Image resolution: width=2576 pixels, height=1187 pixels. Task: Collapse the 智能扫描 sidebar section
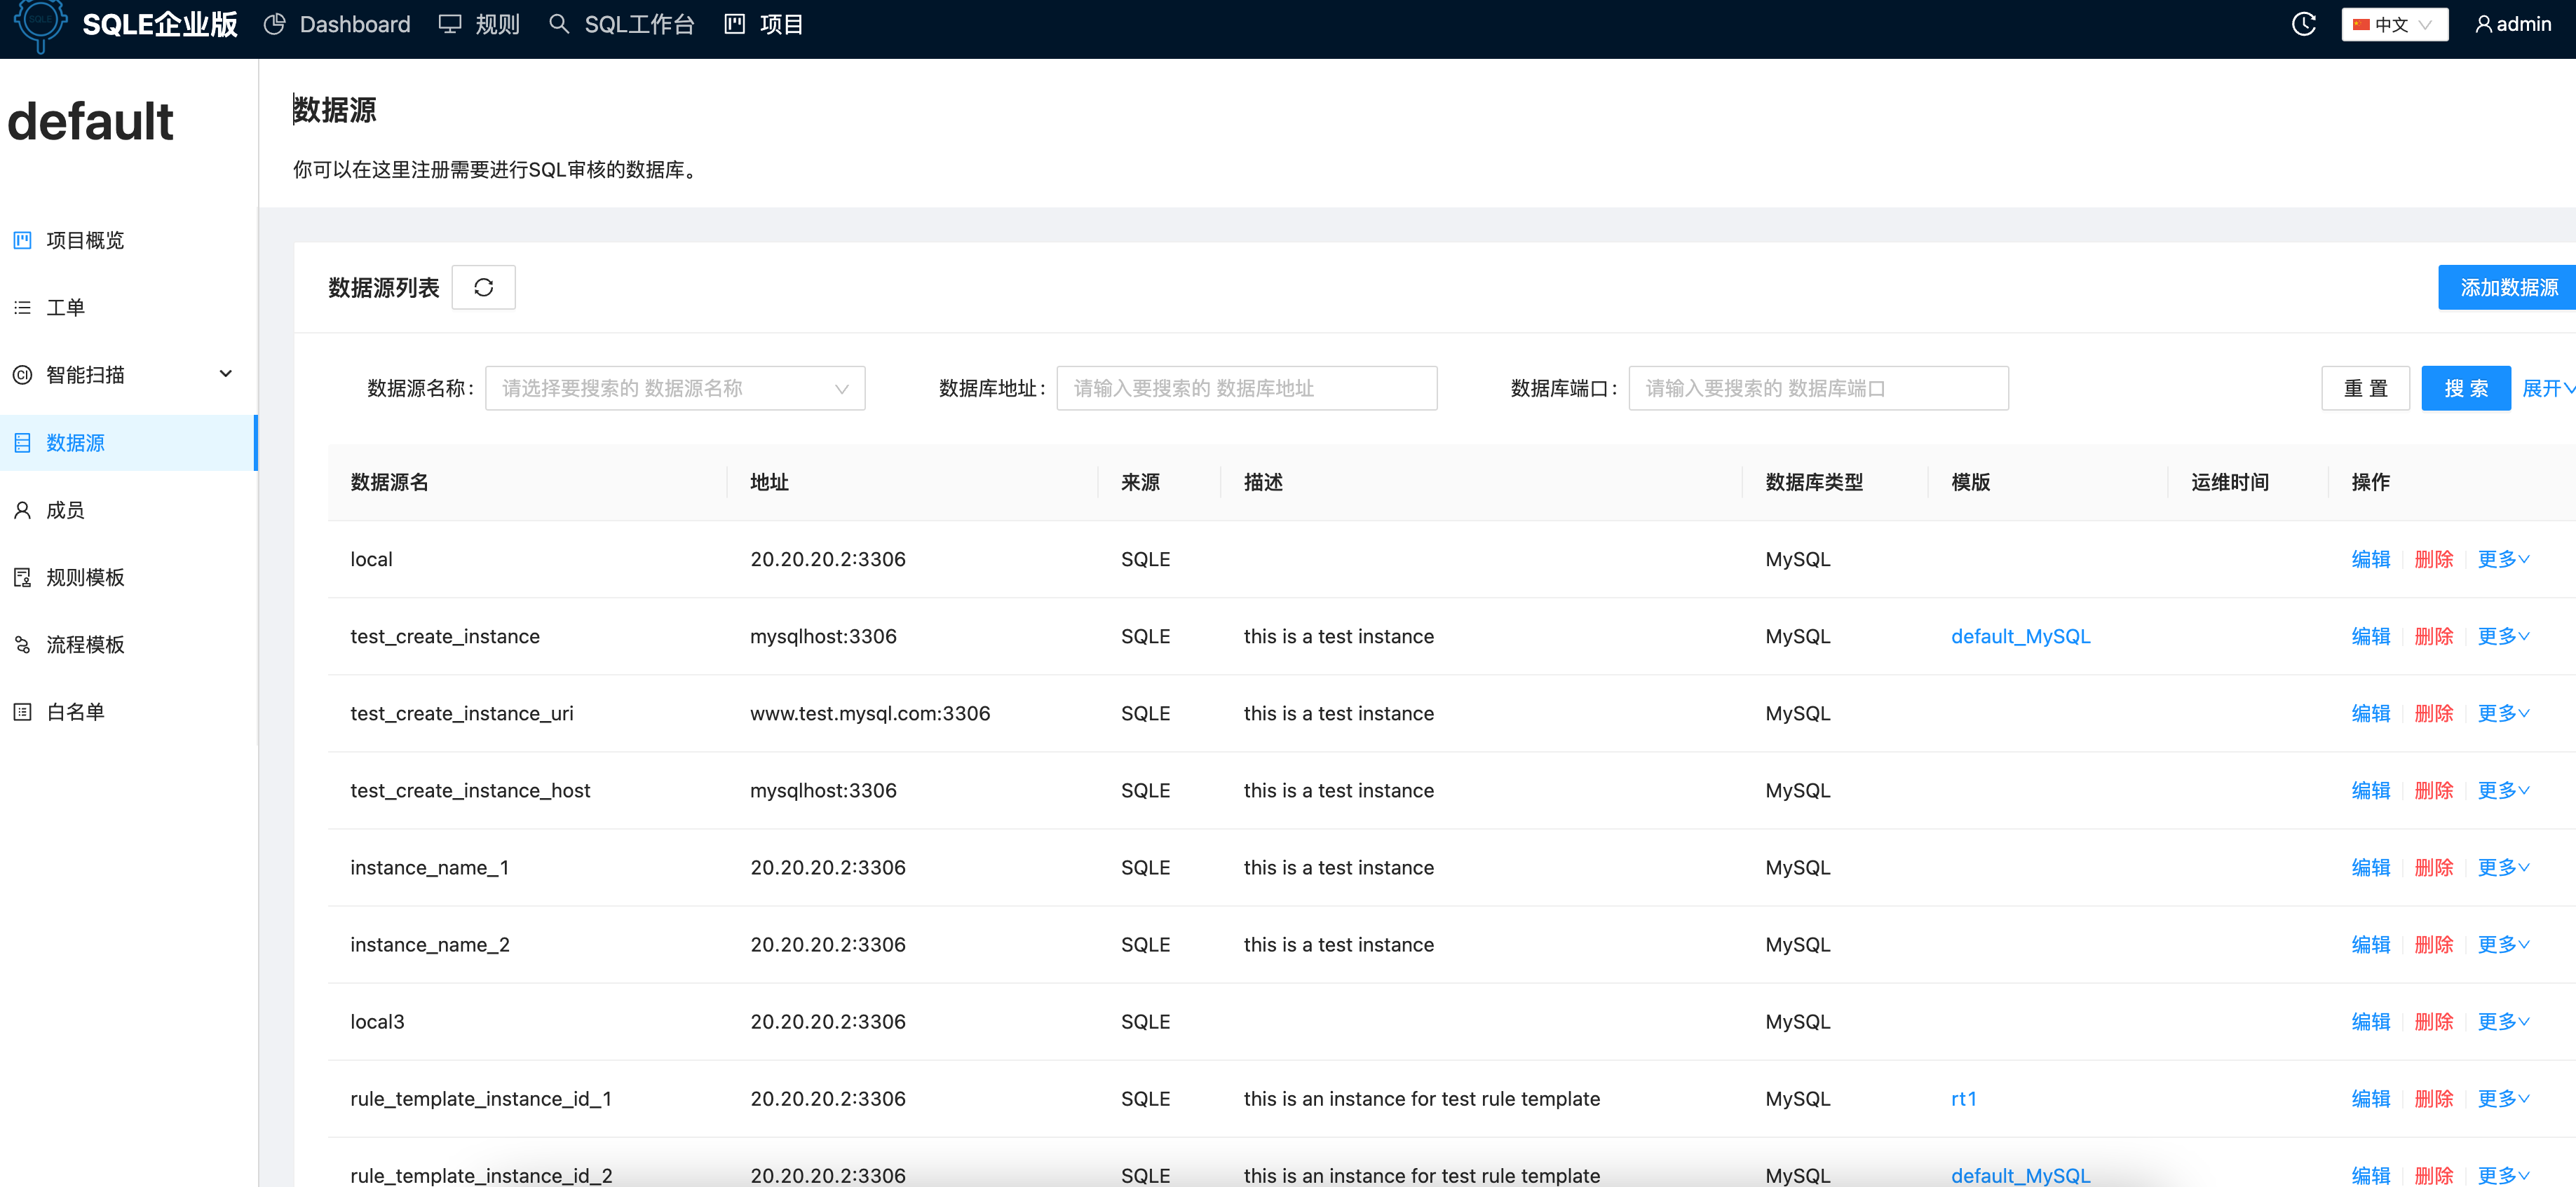click(226, 373)
